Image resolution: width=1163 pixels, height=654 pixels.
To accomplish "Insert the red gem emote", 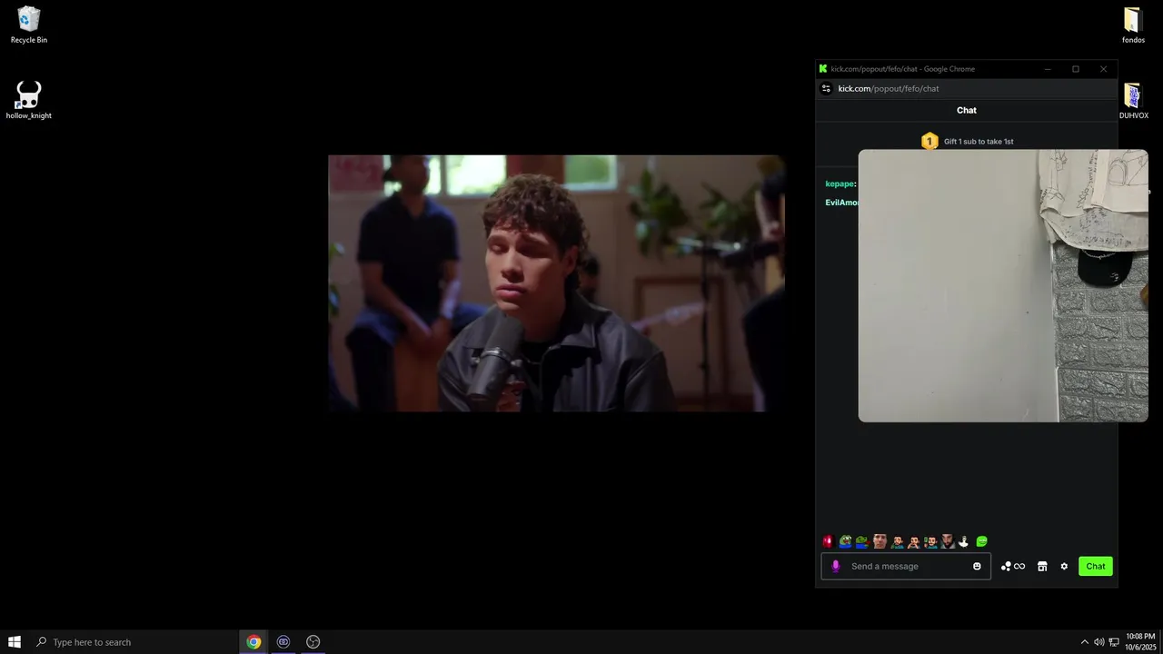I will (x=828, y=541).
